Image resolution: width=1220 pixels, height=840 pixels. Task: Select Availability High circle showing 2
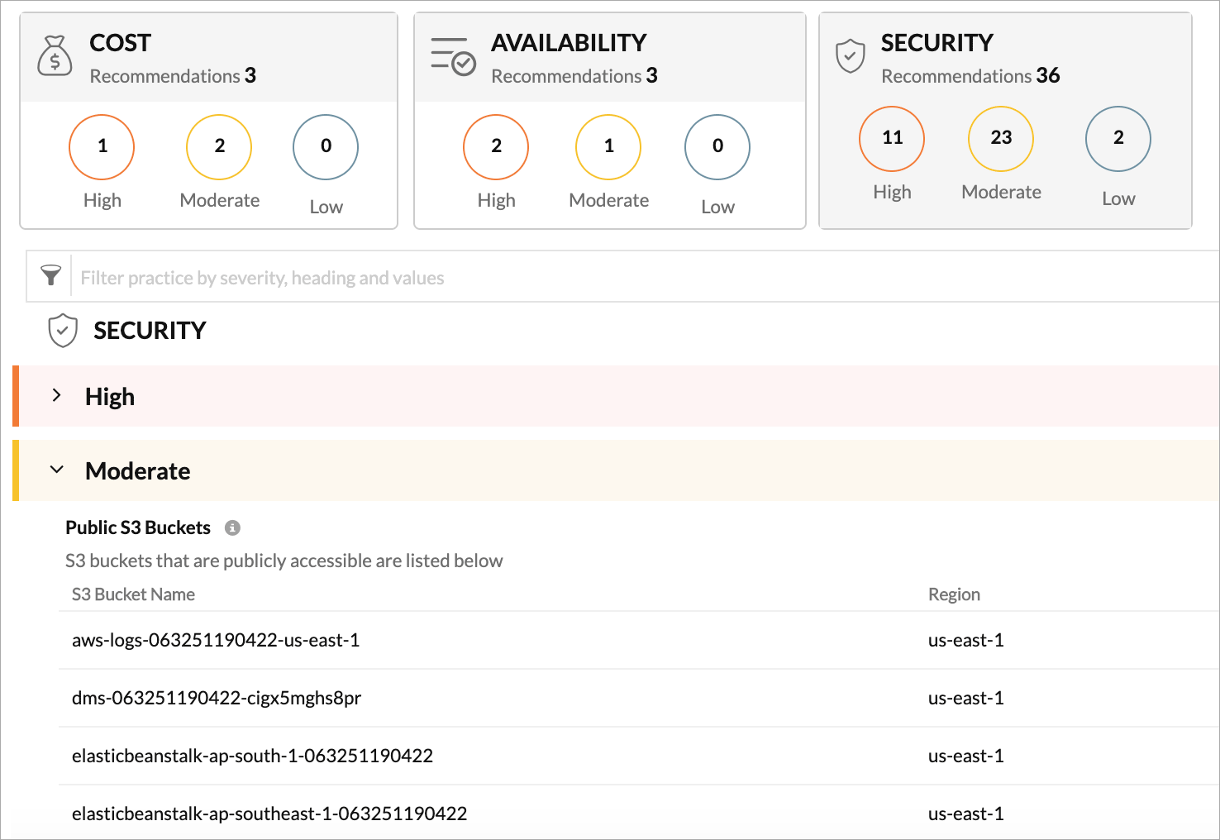(x=496, y=147)
